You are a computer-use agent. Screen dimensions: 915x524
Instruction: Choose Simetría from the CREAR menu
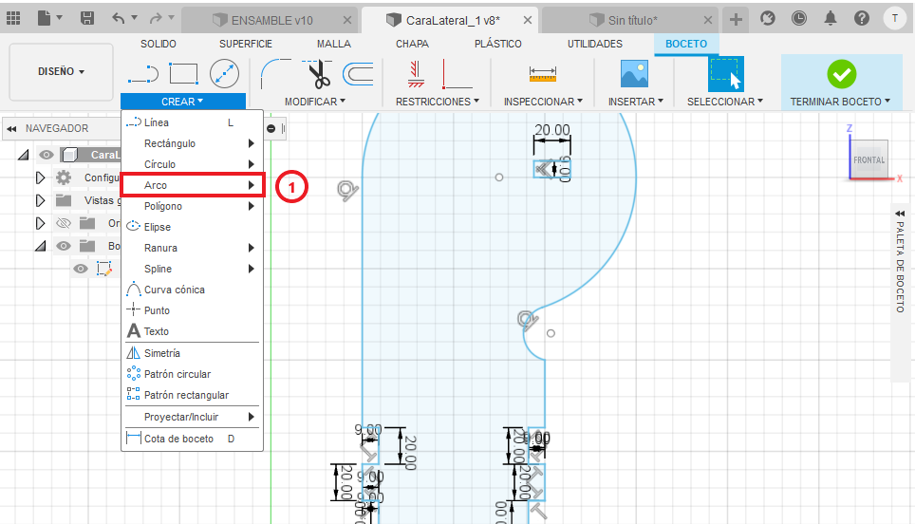(192, 353)
